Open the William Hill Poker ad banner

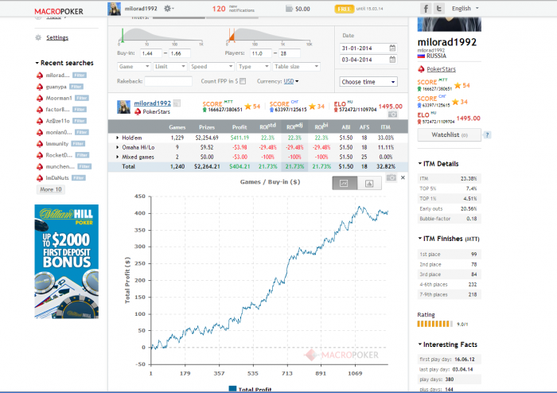[66, 261]
